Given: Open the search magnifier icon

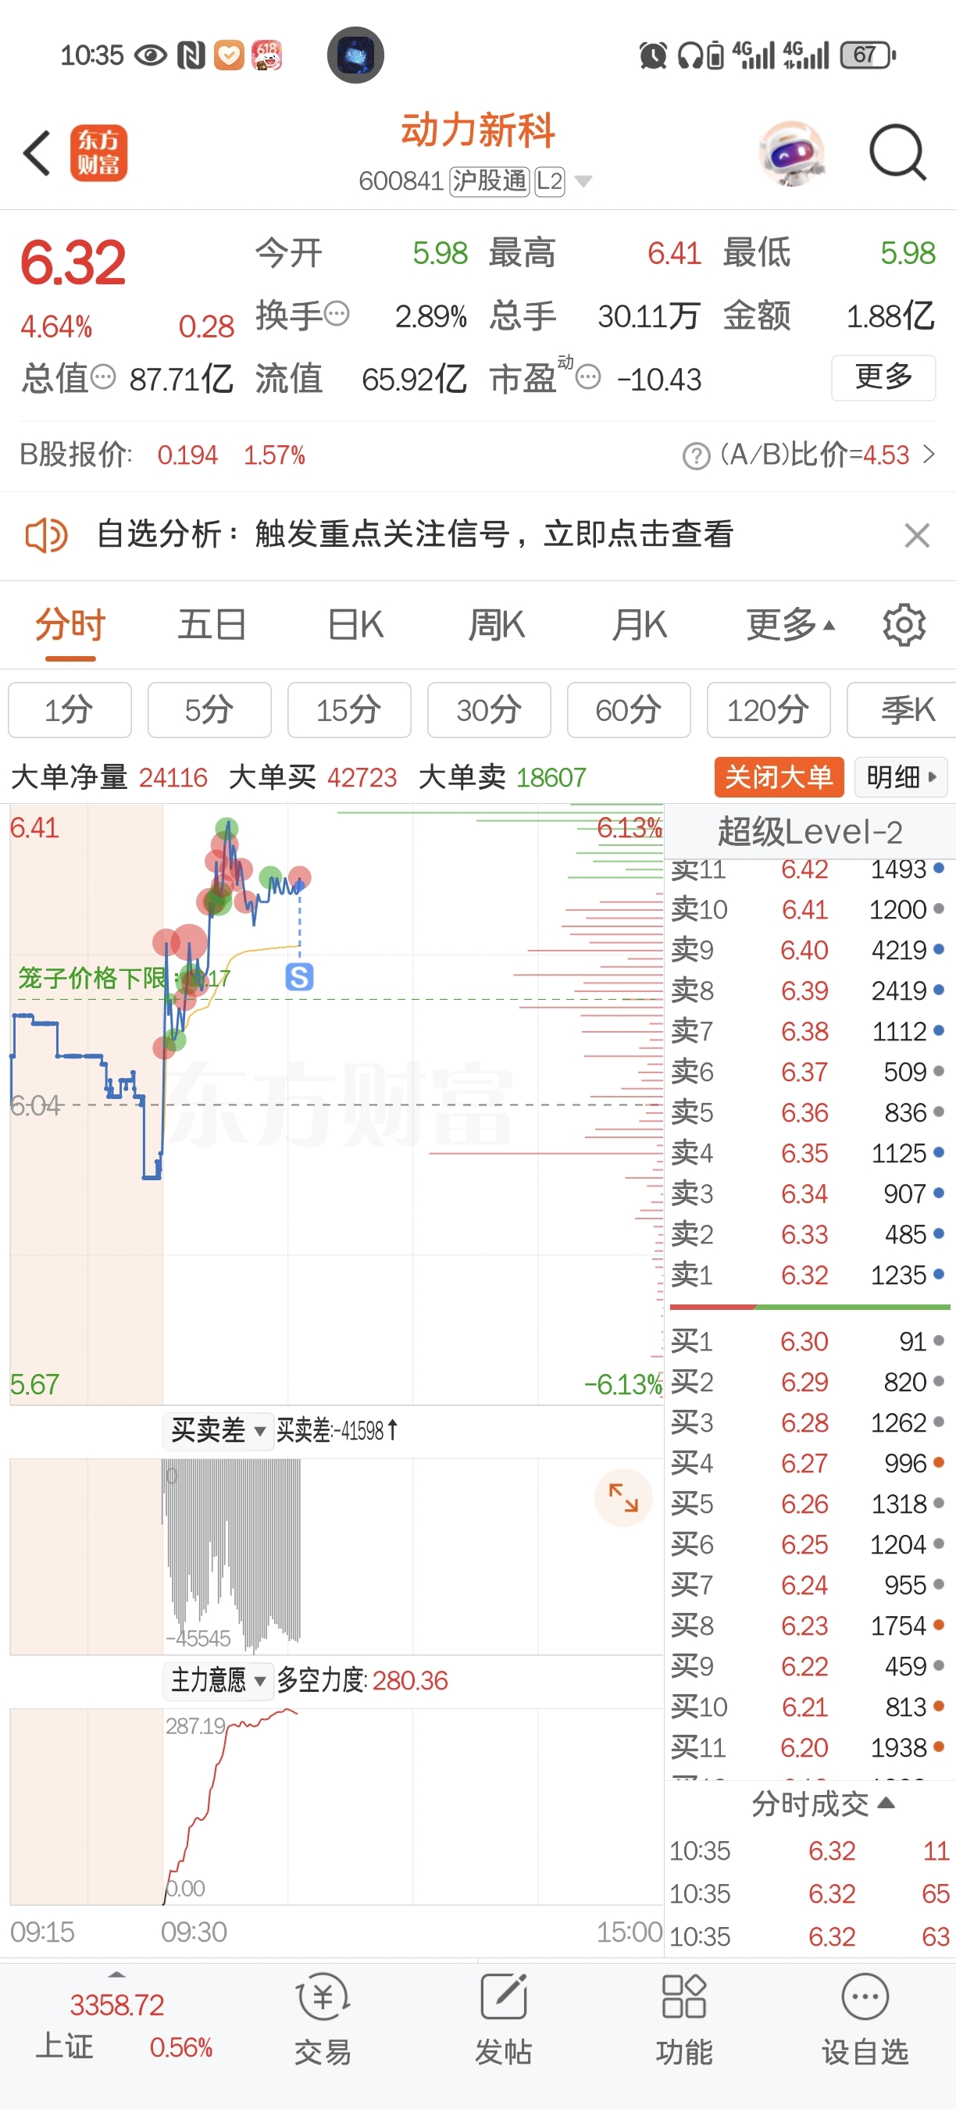Looking at the screenshot, I should 897,152.
